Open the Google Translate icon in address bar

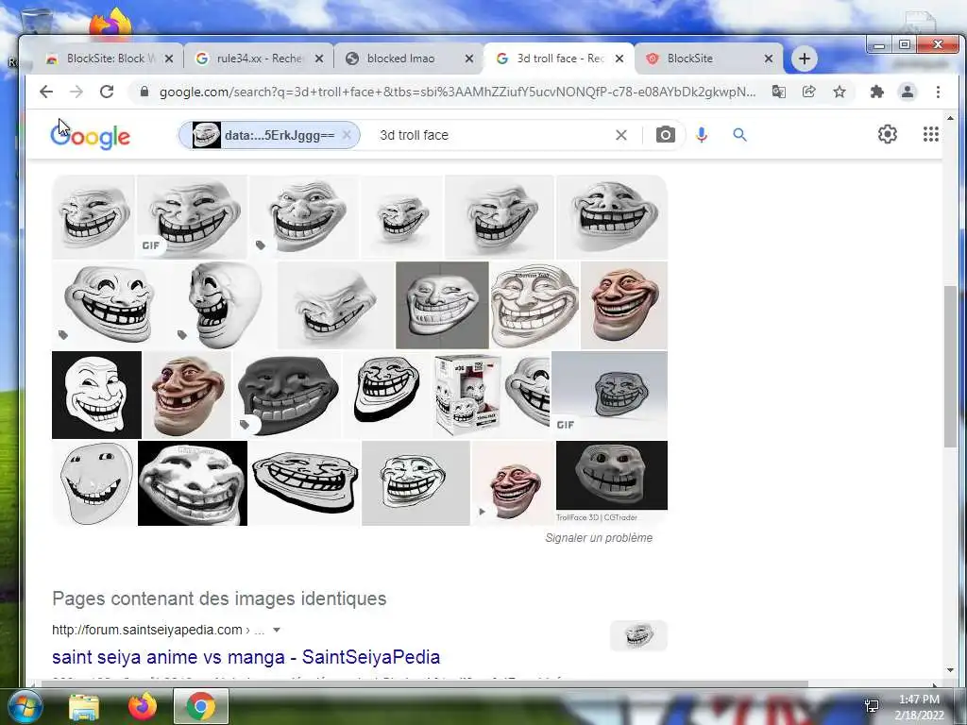[779, 92]
